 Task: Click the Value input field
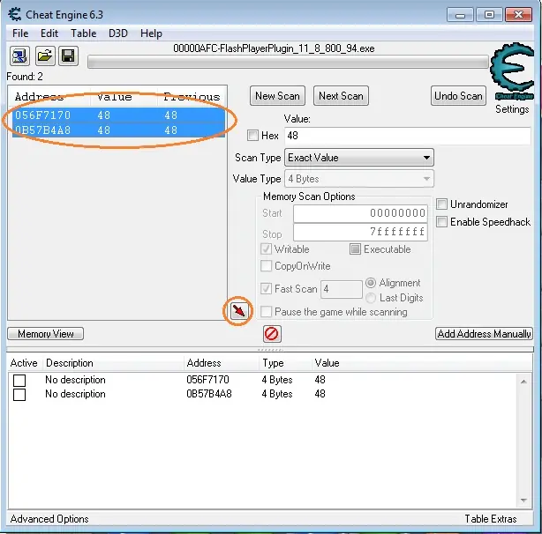tap(408, 136)
